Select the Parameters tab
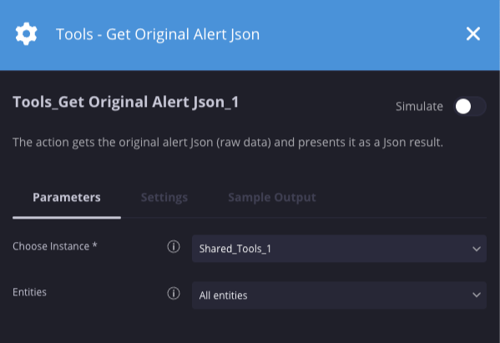 point(67,197)
